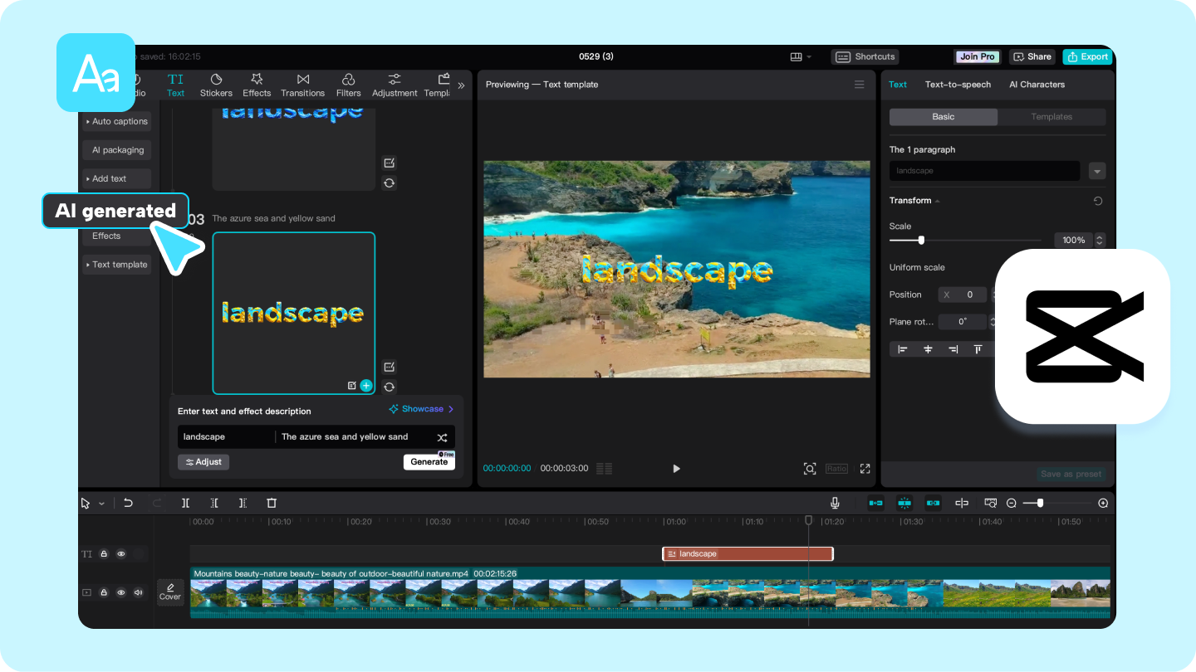Expand the Auto captions sidebar section

tap(116, 121)
